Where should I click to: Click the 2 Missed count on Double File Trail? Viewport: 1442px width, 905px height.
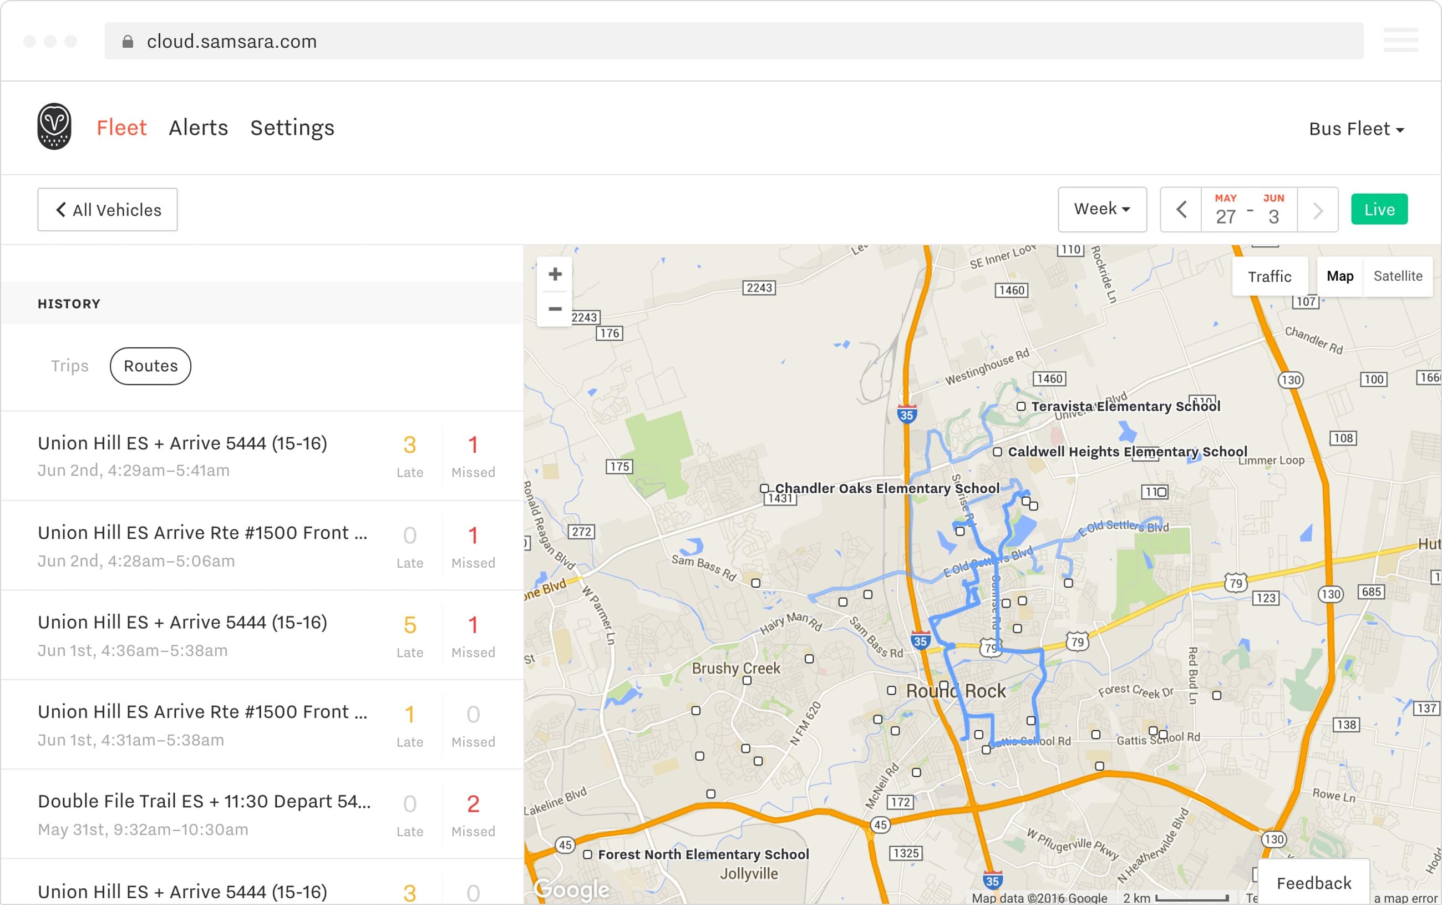click(473, 805)
